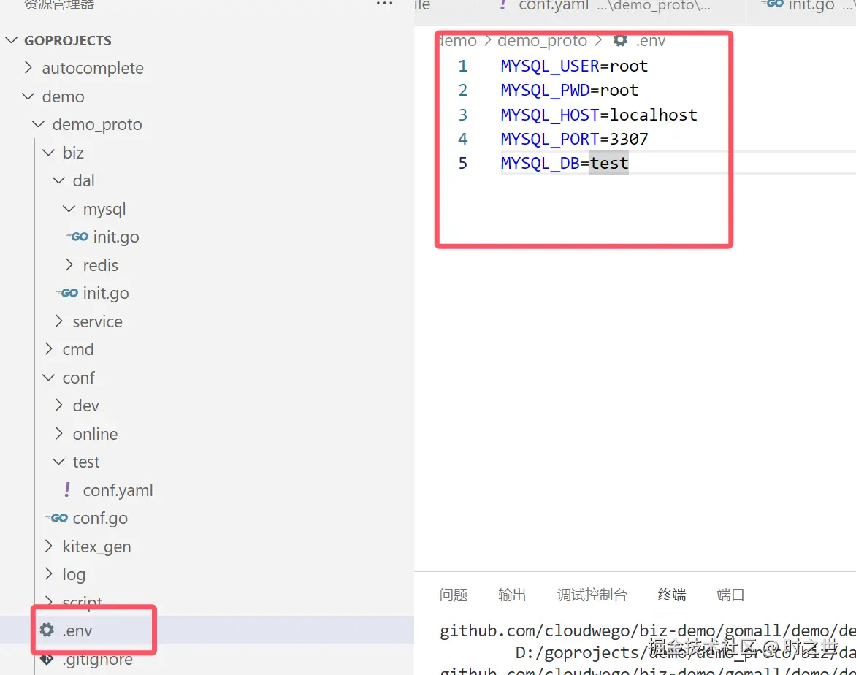Image resolution: width=856 pixels, height=675 pixels.
Task: Click the github.com/cloudwego terminal output line
Action: 647,630
